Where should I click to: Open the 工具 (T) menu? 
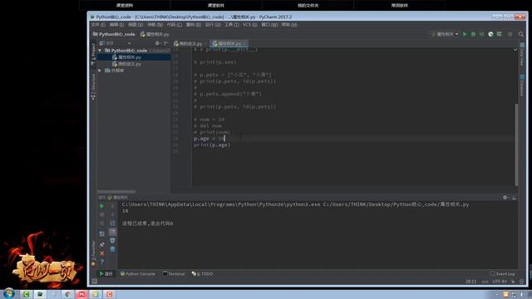[x=231, y=25]
